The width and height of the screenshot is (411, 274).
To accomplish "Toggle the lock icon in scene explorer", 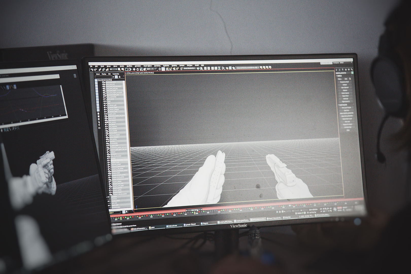I will (x=119, y=77).
